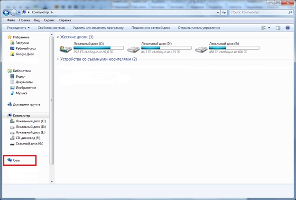Image resolution: width=296 pixels, height=200 pixels.
Task: Click Подключить сетевой диск button
Action: click(151, 28)
